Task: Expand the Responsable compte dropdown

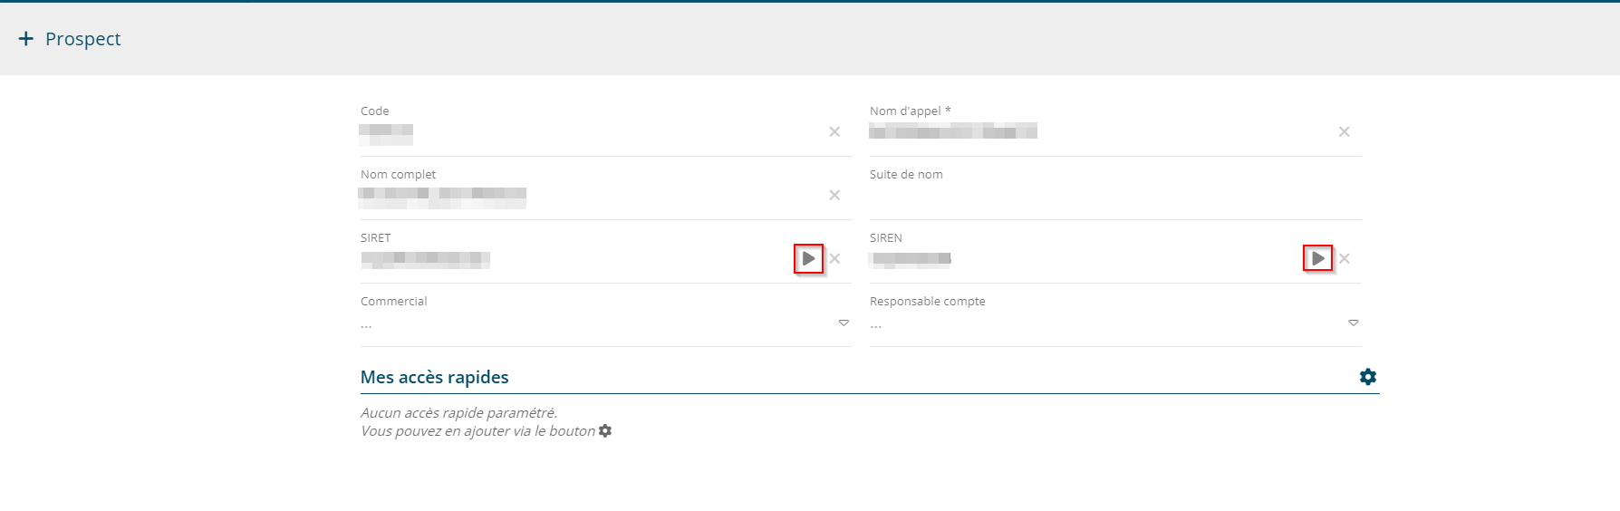Action: [1353, 323]
